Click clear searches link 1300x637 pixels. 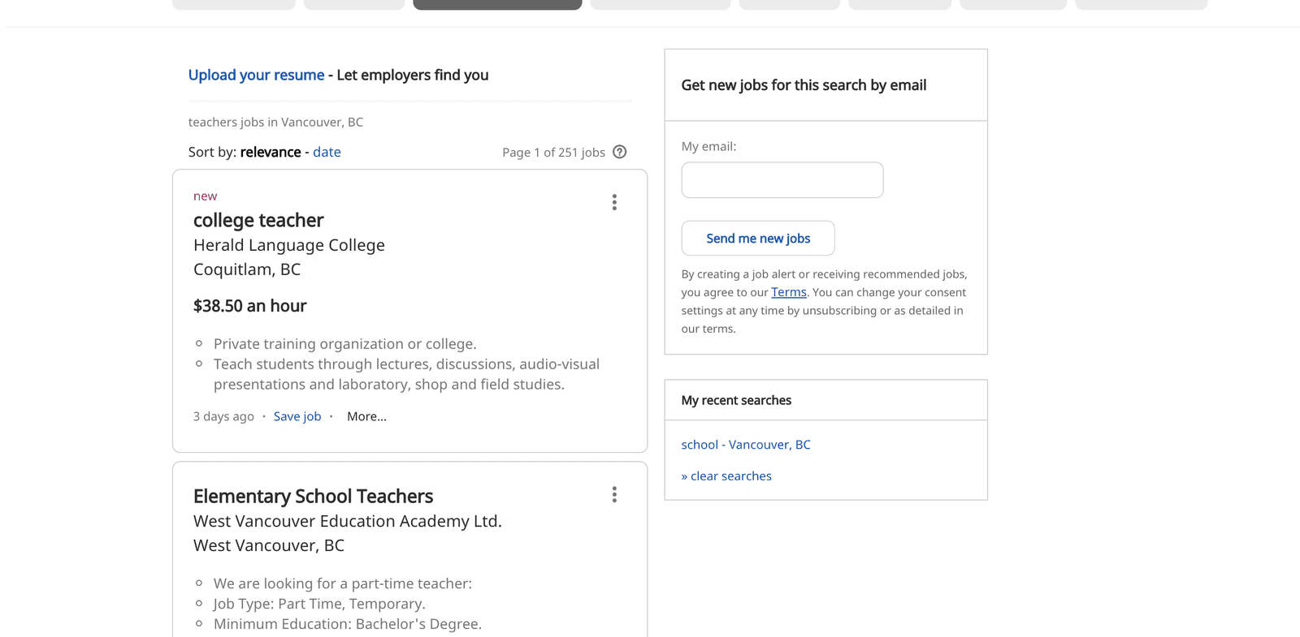(x=726, y=476)
